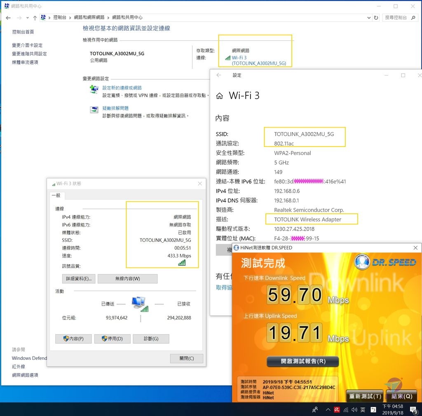Select 網路和共用中心 breadcrumb
The width and height of the screenshot is (422, 416).
127,17
